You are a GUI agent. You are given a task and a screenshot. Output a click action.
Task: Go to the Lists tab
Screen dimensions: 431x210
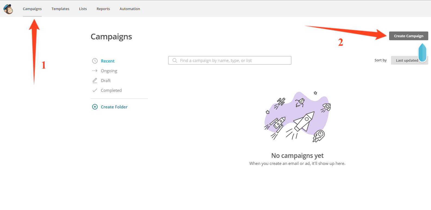point(83,9)
